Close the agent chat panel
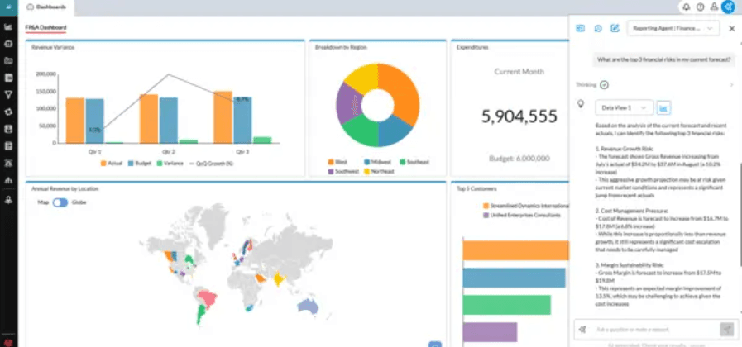The width and height of the screenshot is (742, 347). [x=731, y=28]
